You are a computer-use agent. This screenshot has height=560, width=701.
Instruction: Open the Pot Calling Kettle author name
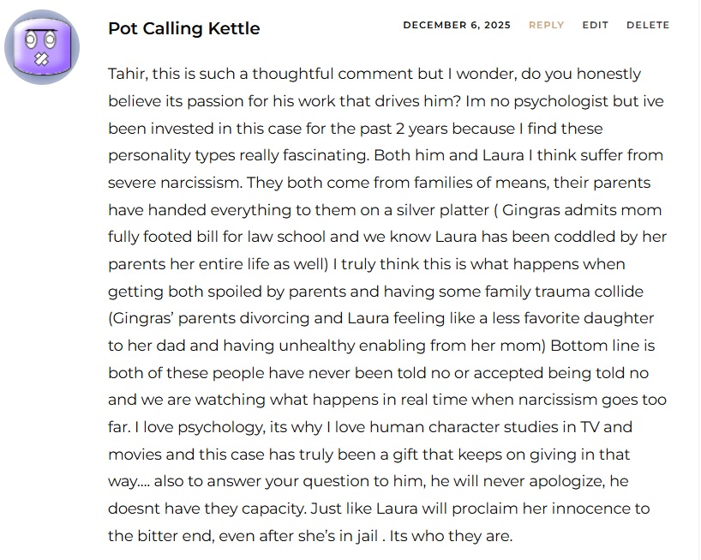pos(183,28)
